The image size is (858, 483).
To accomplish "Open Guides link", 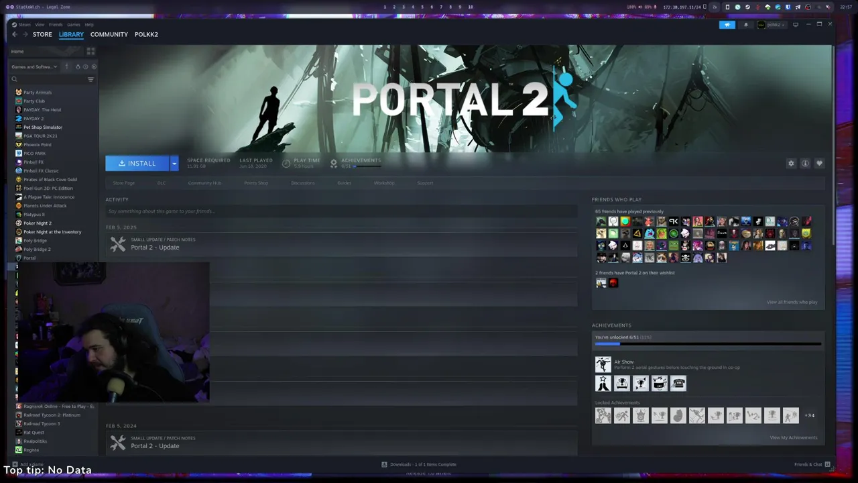I will (x=345, y=183).
